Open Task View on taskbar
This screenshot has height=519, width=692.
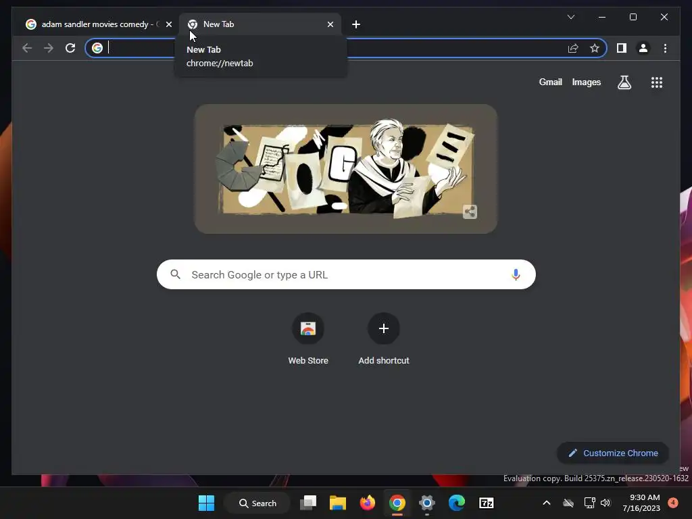(308, 503)
